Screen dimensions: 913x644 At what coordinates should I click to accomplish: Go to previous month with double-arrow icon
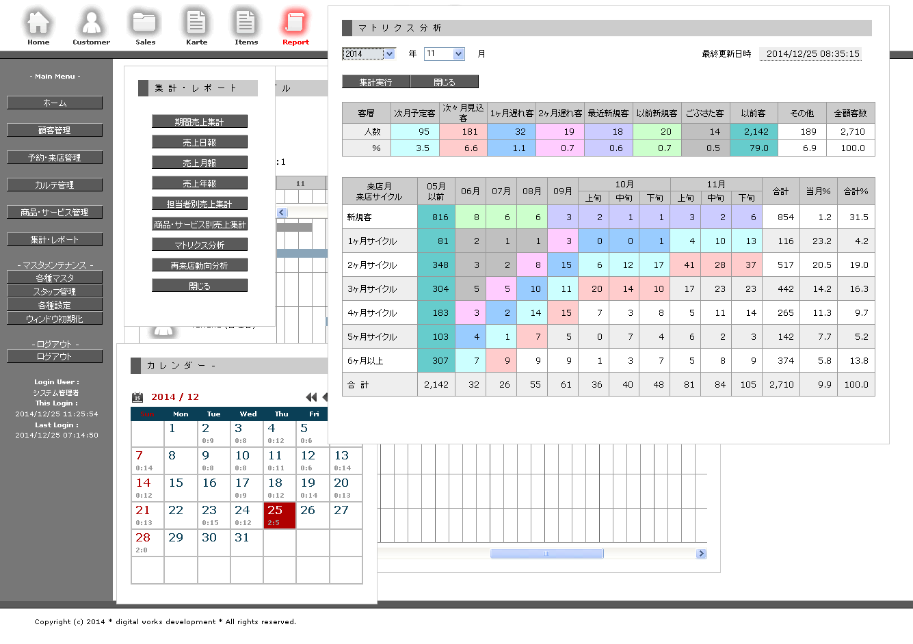(311, 397)
